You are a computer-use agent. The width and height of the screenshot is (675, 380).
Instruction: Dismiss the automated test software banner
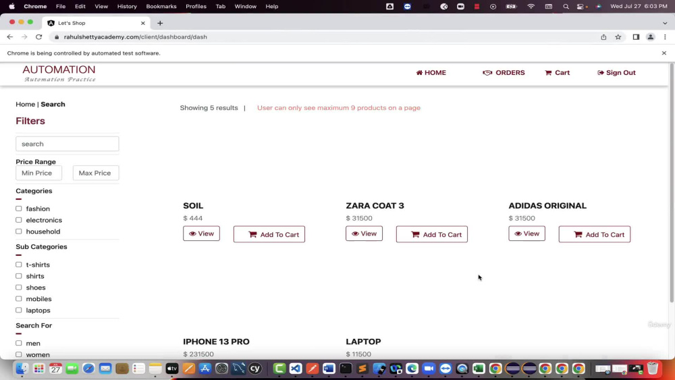point(664,53)
